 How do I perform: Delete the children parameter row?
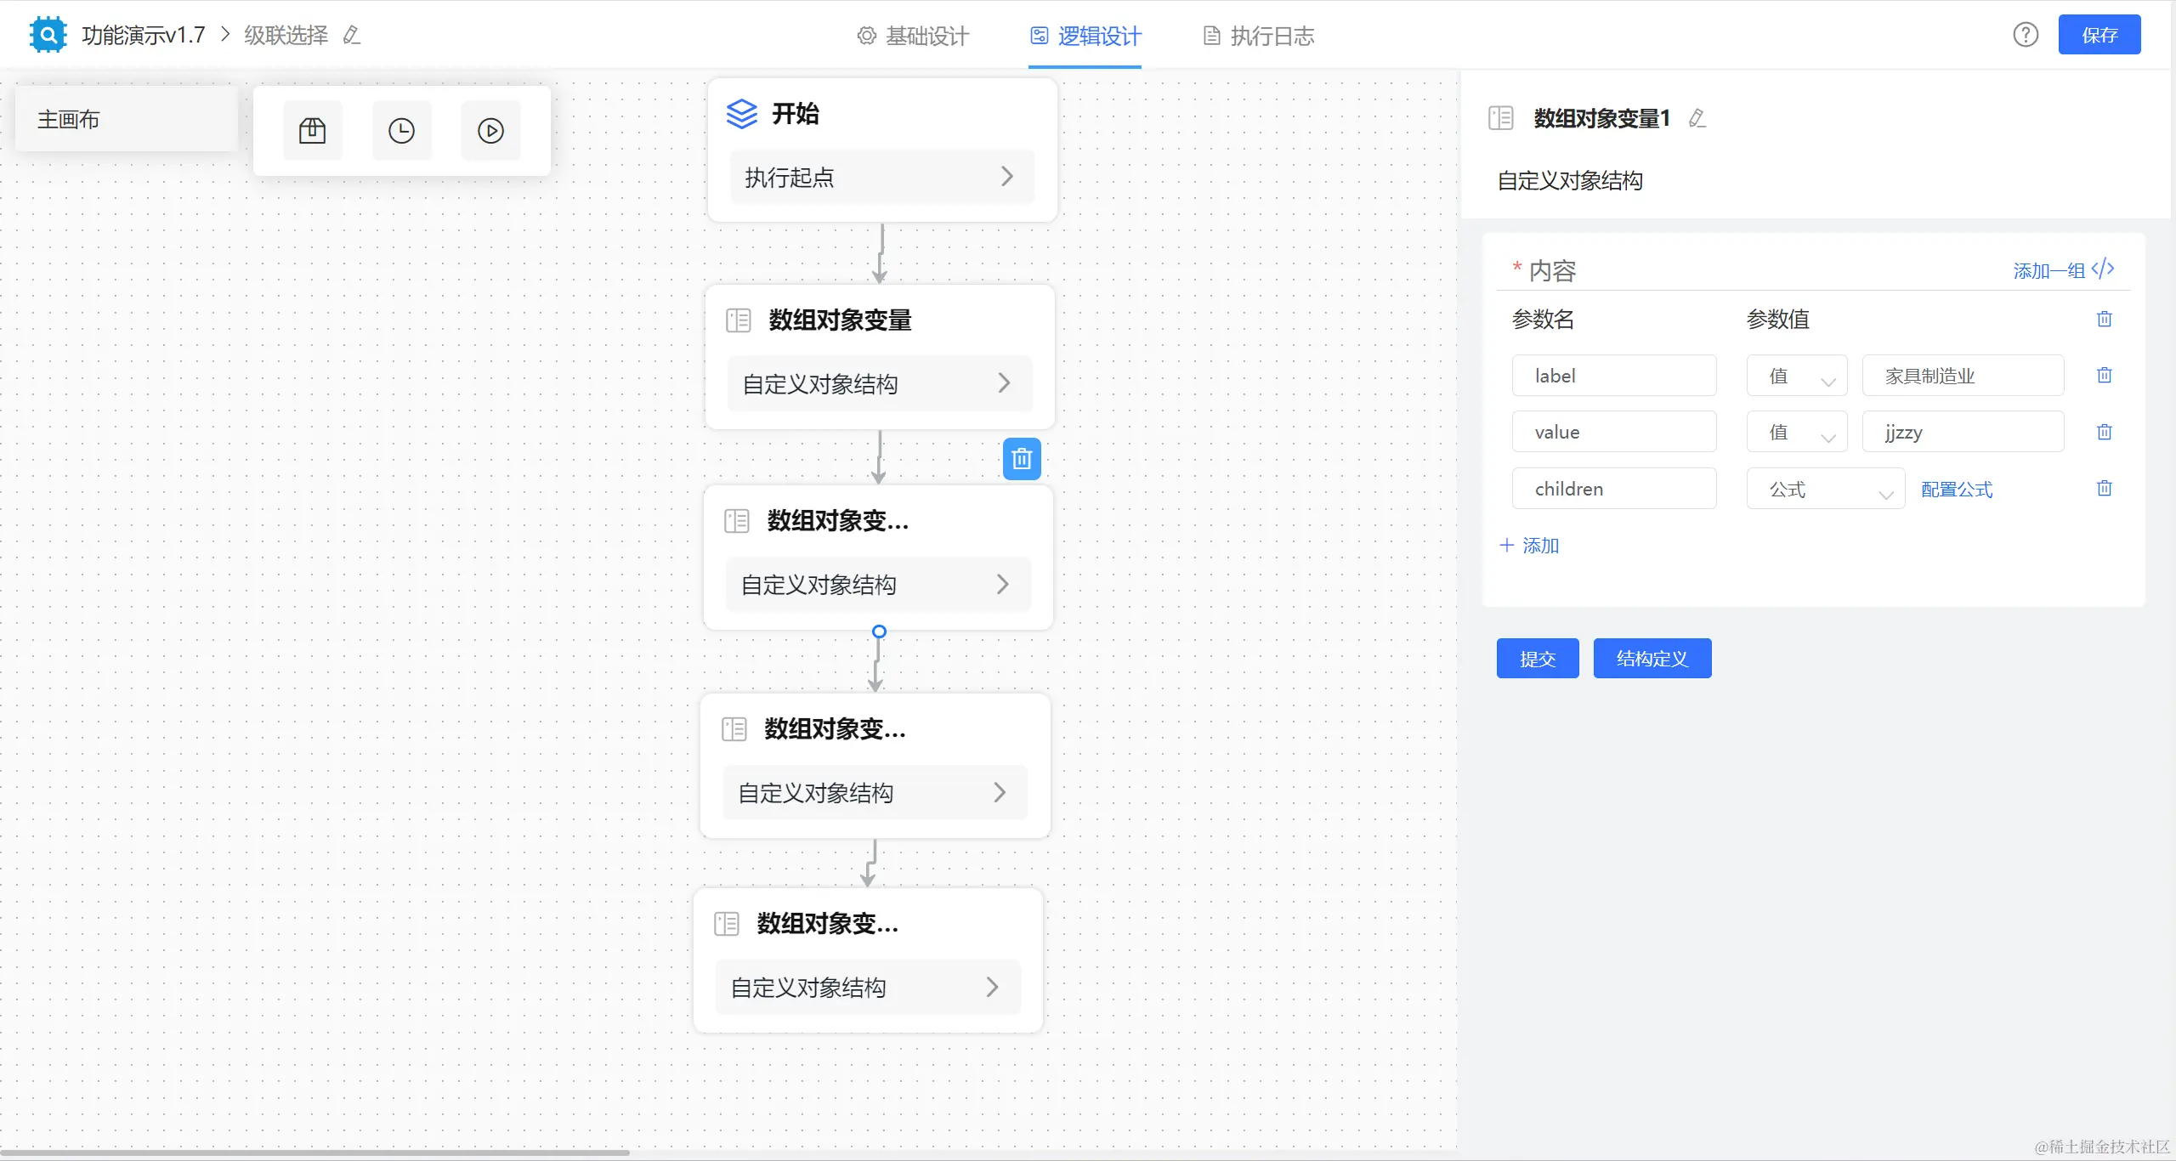[2104, 488]
